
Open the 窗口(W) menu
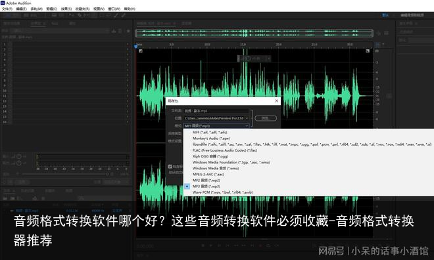click(x=114, y=9)
